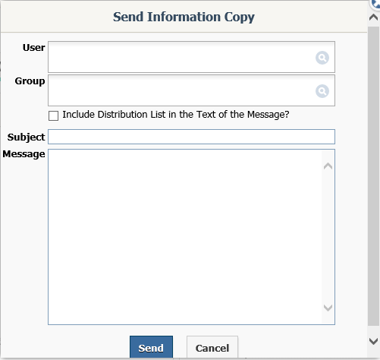
Task: Place cursor in the Subject field
Action: pos(191,137)
